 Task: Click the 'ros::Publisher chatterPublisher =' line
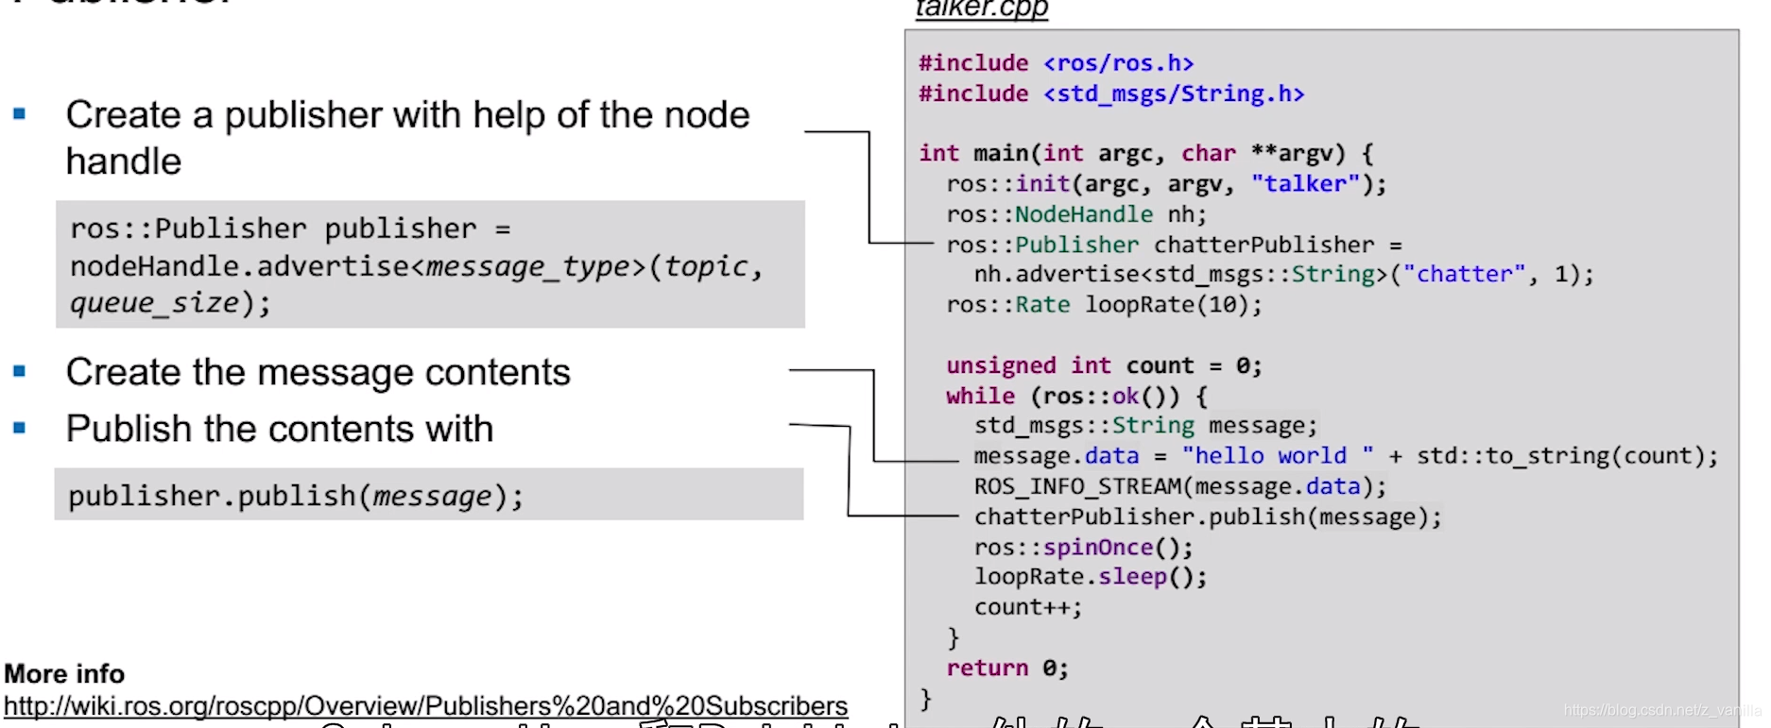[x=1174, y=245]
